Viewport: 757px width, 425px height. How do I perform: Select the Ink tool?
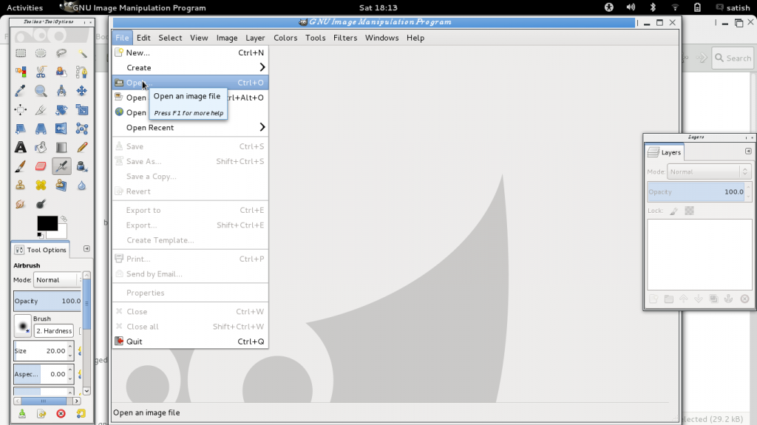coord(82,166)
